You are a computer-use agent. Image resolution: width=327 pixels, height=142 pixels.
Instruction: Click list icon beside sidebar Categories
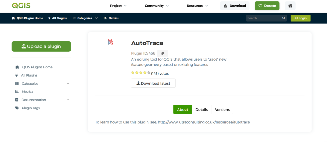(x=17, y=84)
